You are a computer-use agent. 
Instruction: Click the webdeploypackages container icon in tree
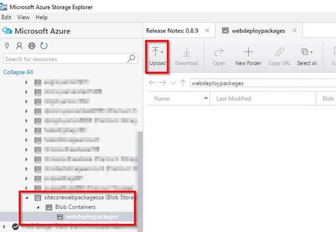point(60,217)
